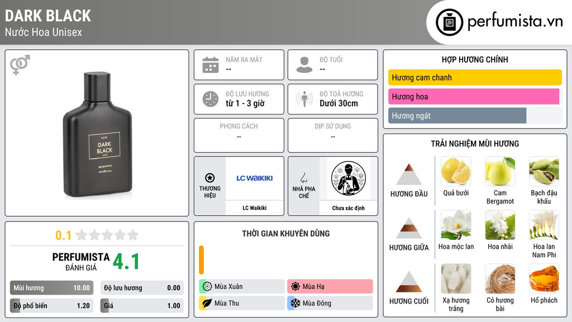Click the orange recommended-time vertical bar
572x322 pixels.
click(x=201, y=260)
